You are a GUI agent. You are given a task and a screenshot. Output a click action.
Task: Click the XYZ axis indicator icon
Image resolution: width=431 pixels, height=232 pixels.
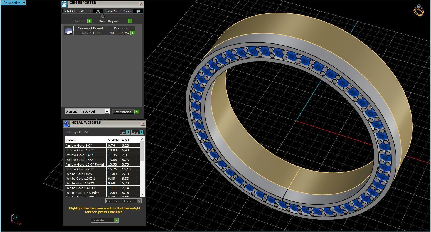tap(16, 219)
